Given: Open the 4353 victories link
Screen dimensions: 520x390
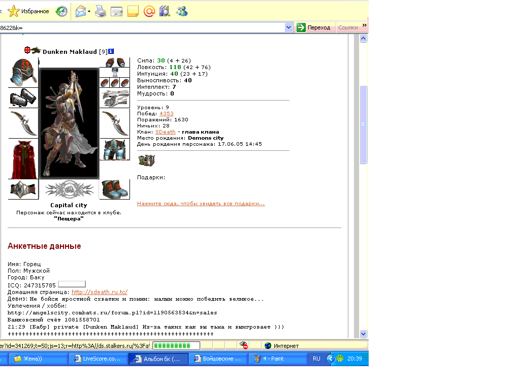Looking at the screenshot, I should [167, 113].
